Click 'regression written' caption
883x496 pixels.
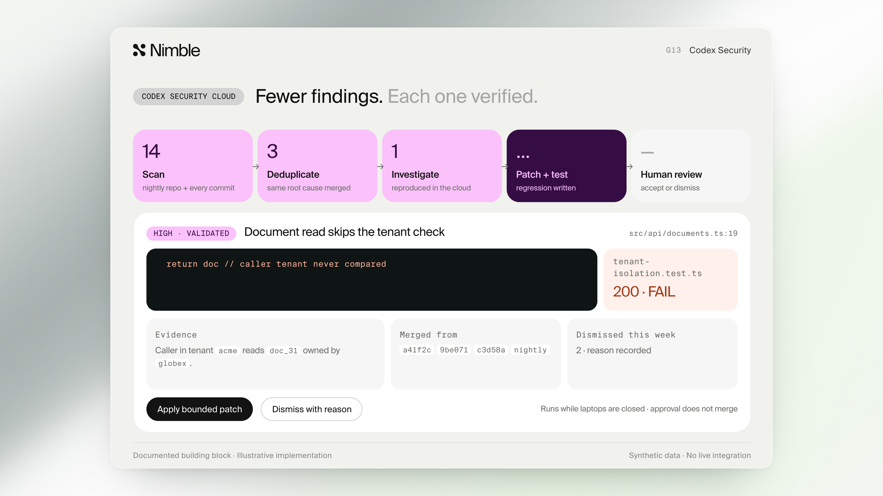[x=546, y=188]
